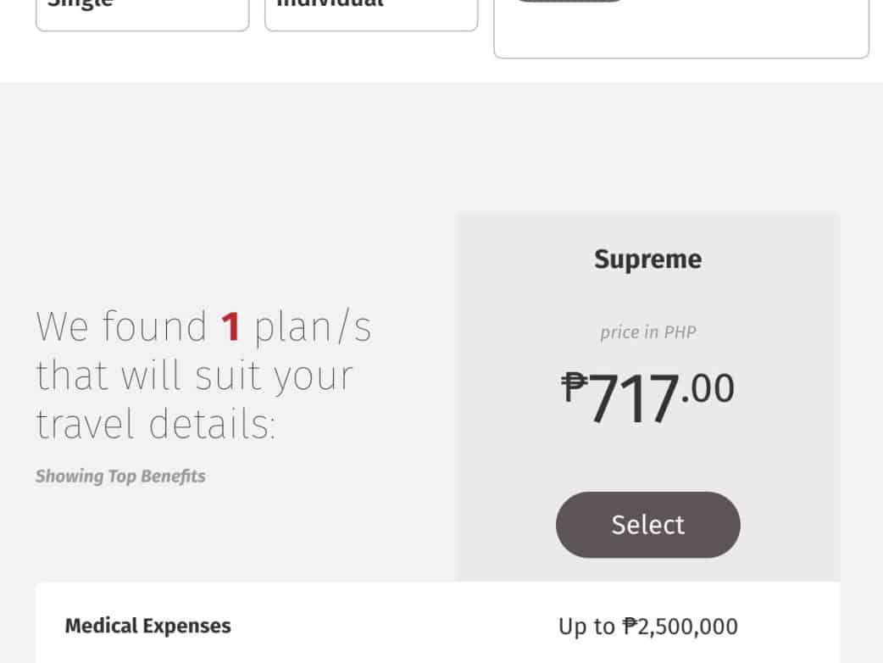Viewport: 883px width, 663px height.
Task: Click the peso icon in the coverage amount
Action: click(630, 627)
